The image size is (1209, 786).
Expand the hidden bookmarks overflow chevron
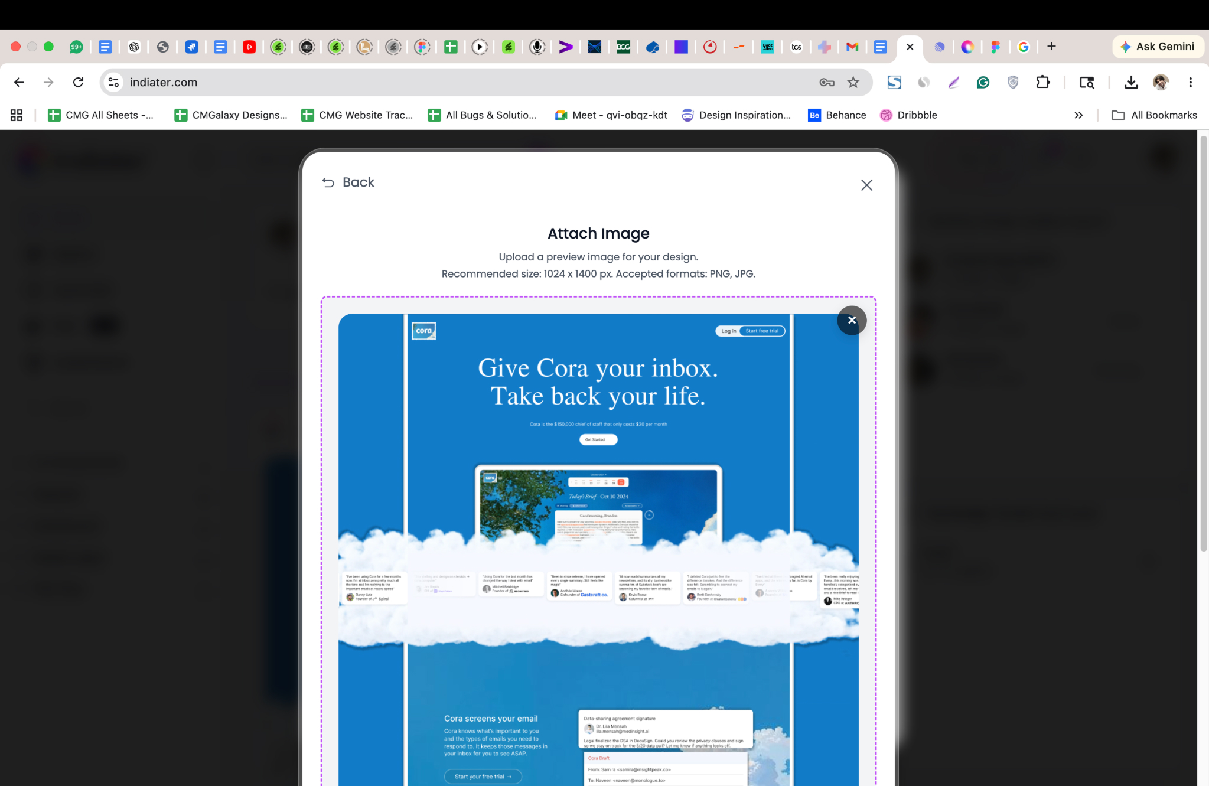[x=1078, y=115]
